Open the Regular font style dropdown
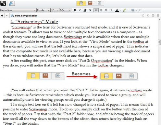The image size is (161, 125). [43, 10]
